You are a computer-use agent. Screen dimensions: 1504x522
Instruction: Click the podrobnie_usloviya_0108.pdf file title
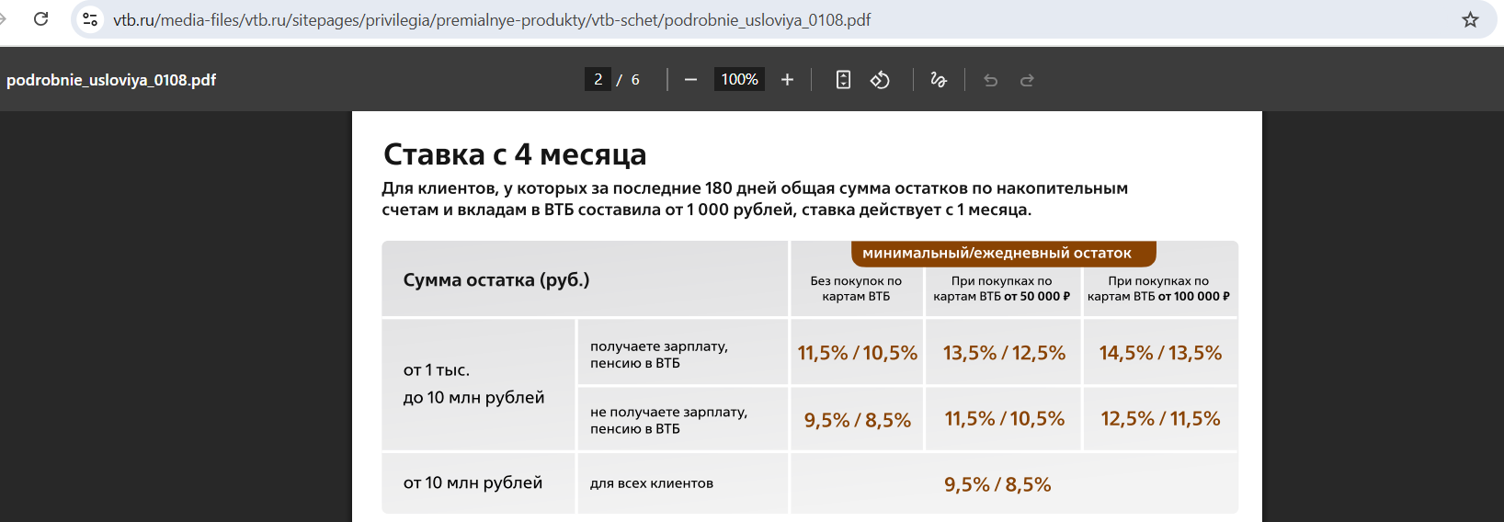coord(111,80)
